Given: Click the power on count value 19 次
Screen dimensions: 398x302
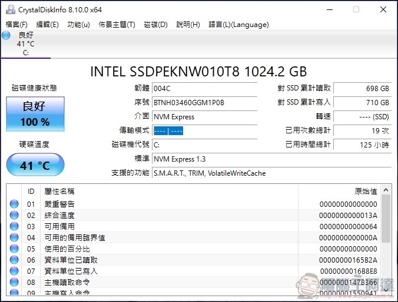Looking at the screenshot, I should point(363,131).
